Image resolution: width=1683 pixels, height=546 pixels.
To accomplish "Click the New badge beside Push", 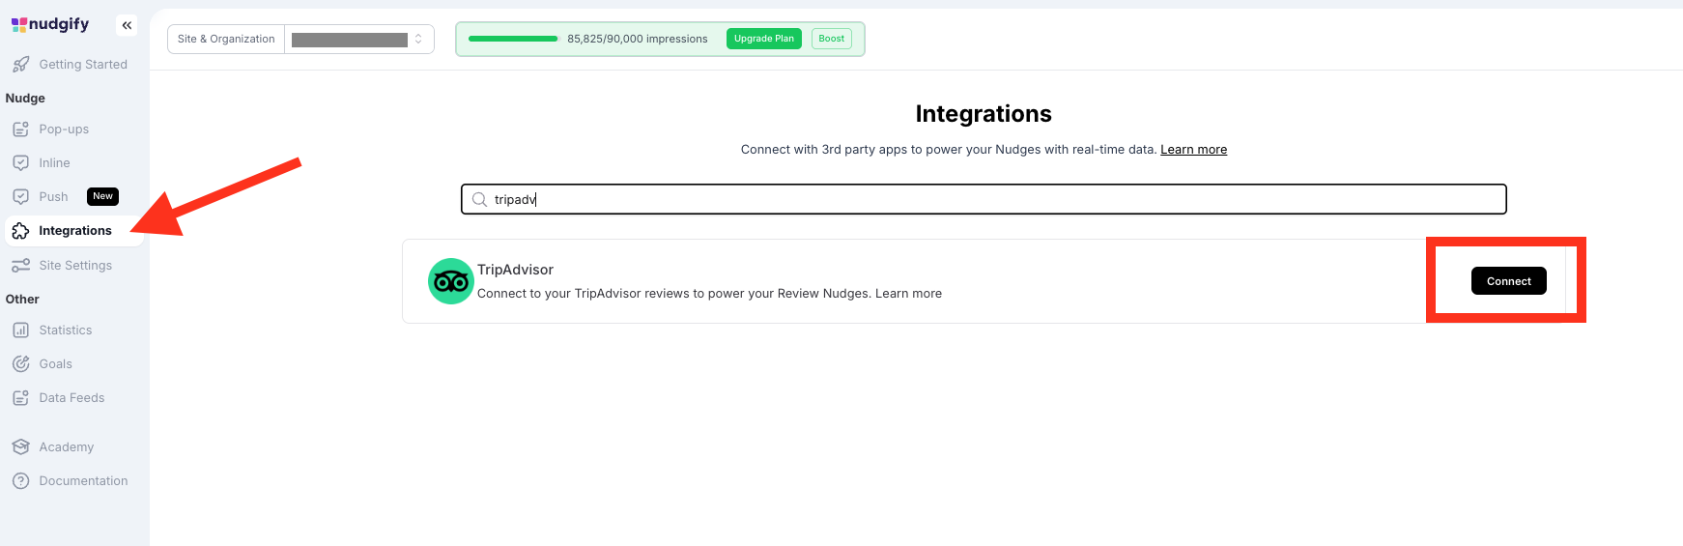I will coord(102,196).
